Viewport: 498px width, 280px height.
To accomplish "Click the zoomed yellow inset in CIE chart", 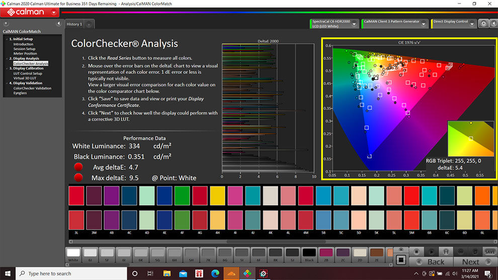I will (470, 138).
